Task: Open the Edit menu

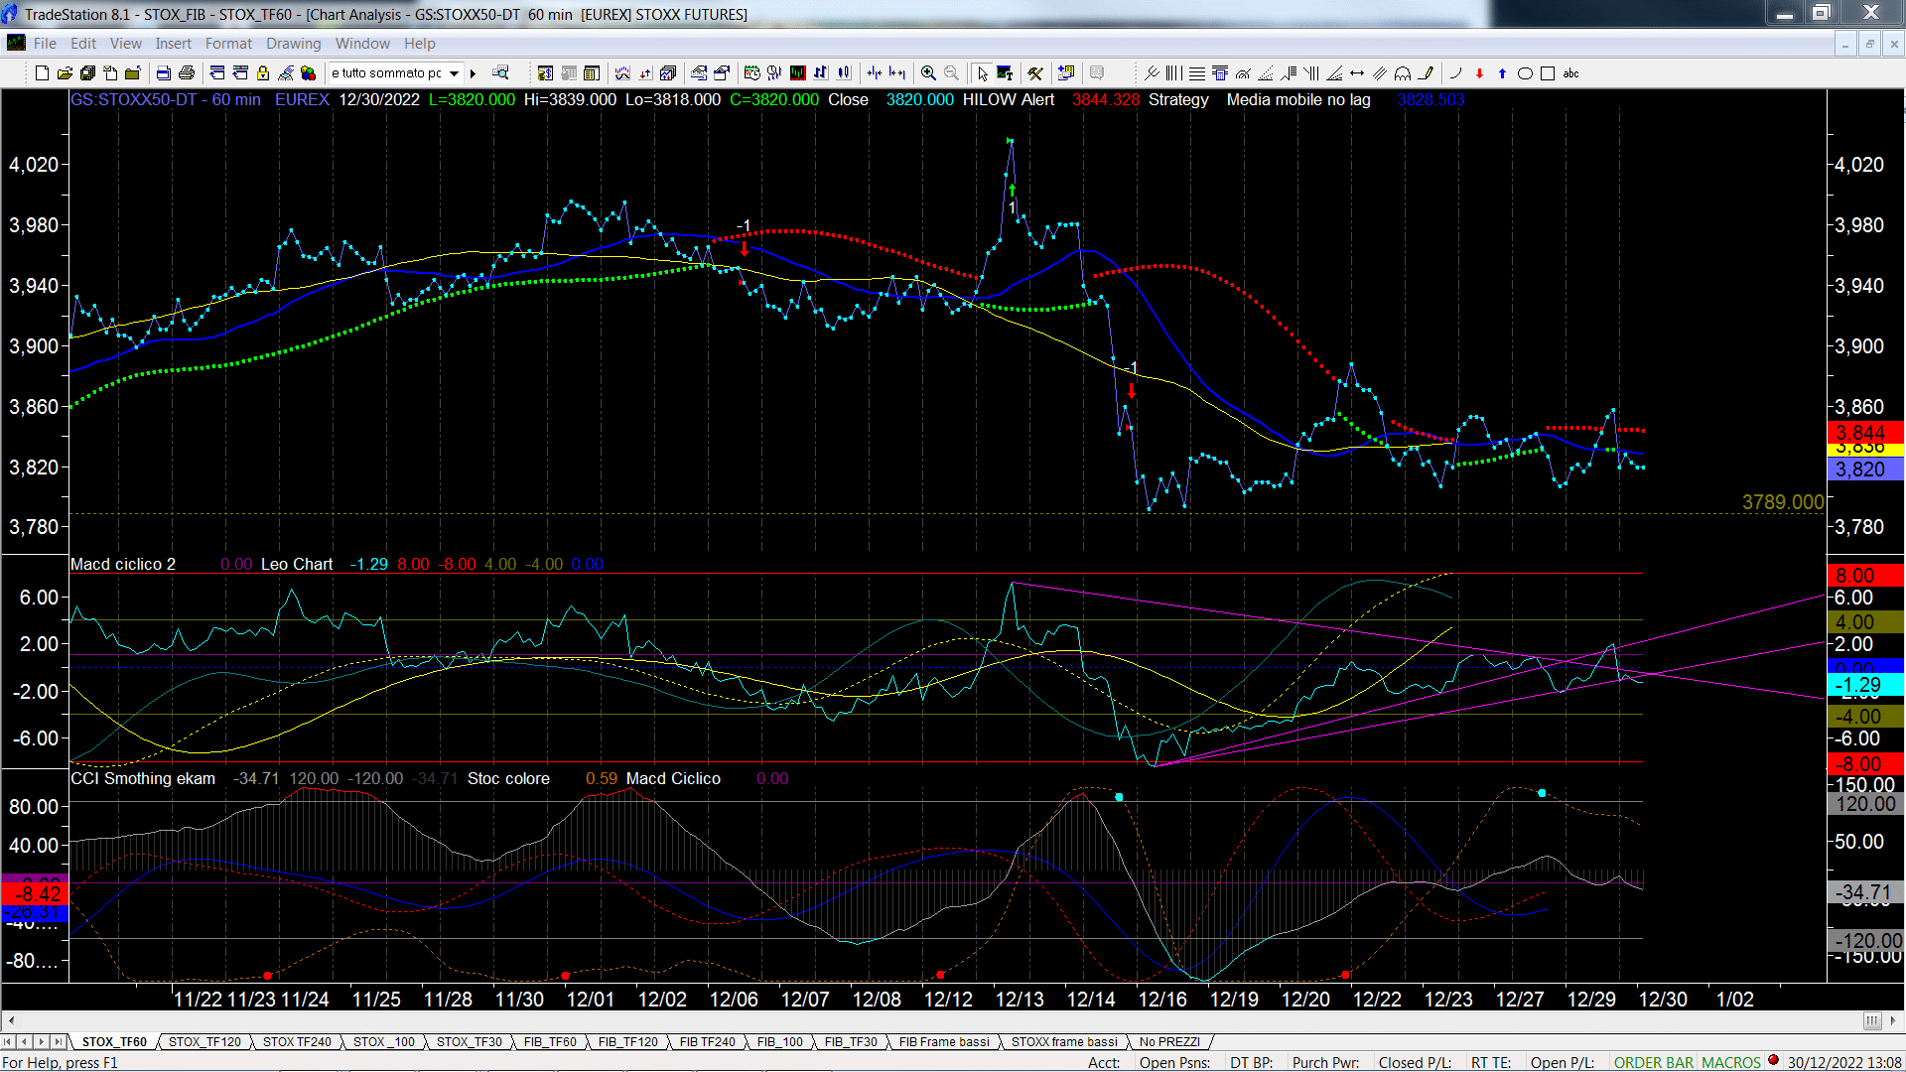Action: pos(83,44)
